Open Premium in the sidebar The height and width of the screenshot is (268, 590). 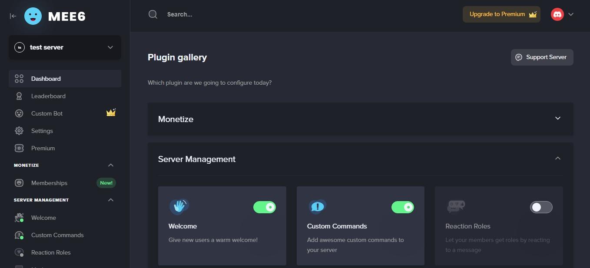point(65,148)
